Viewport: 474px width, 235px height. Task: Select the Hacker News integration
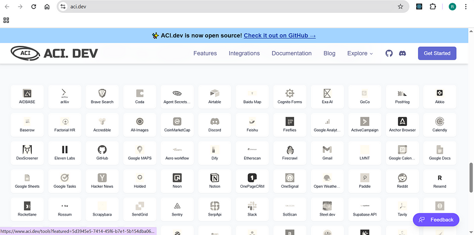102,181
